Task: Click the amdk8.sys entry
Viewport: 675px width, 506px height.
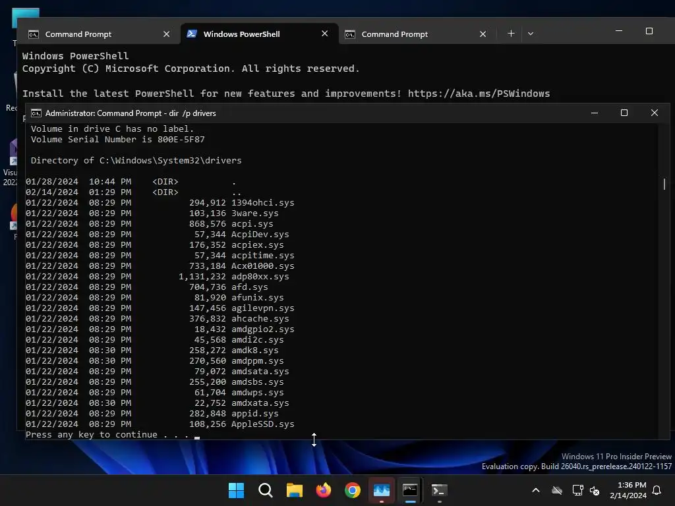Action: coord(255,351)
